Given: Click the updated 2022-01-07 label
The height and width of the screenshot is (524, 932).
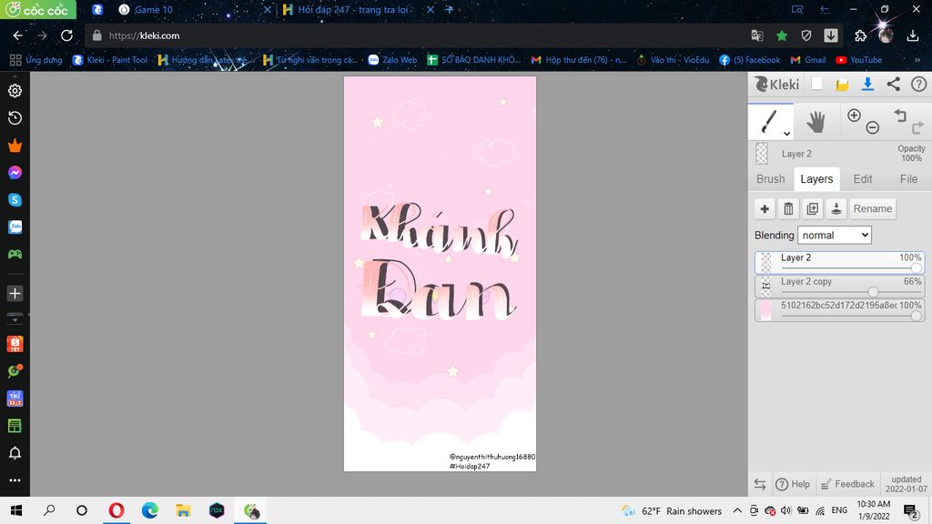Looking at the screenshot, I should point(906,484).
